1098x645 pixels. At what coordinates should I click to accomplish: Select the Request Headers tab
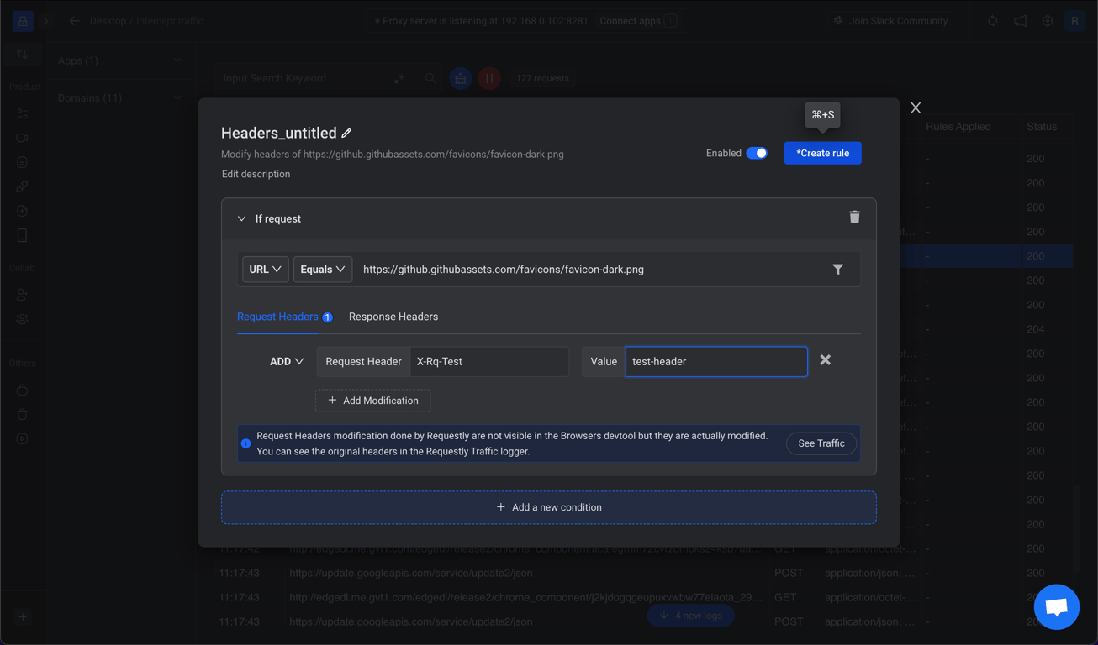[x=277, y=317]
